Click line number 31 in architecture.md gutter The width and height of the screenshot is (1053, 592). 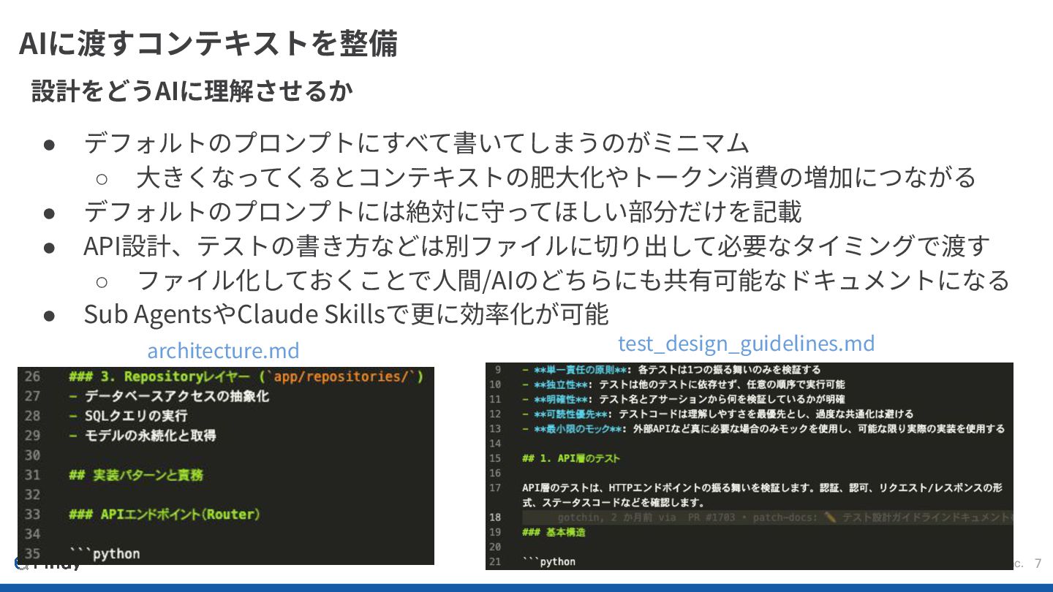point(33,475)
